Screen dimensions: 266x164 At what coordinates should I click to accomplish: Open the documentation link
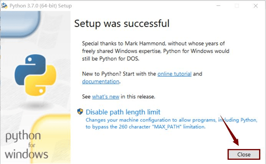pyautogui.click(x=101, y=81)
